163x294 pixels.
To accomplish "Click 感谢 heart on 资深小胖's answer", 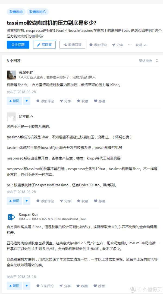I will tap(99, 101).
